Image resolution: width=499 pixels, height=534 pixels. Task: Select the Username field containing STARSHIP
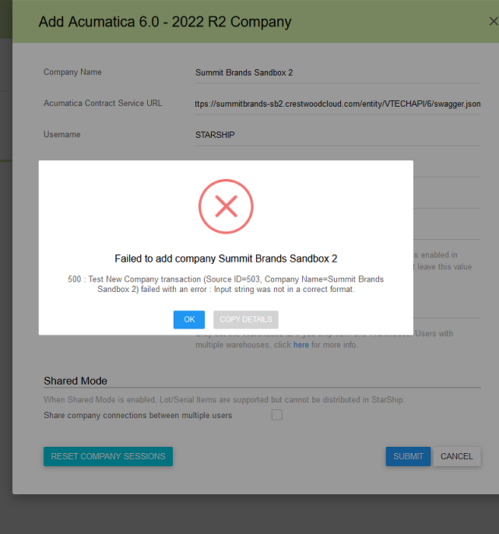click(338, 135)
